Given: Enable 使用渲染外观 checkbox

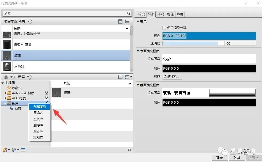Looking at the screenshot, I should click(x=164, y=28).
